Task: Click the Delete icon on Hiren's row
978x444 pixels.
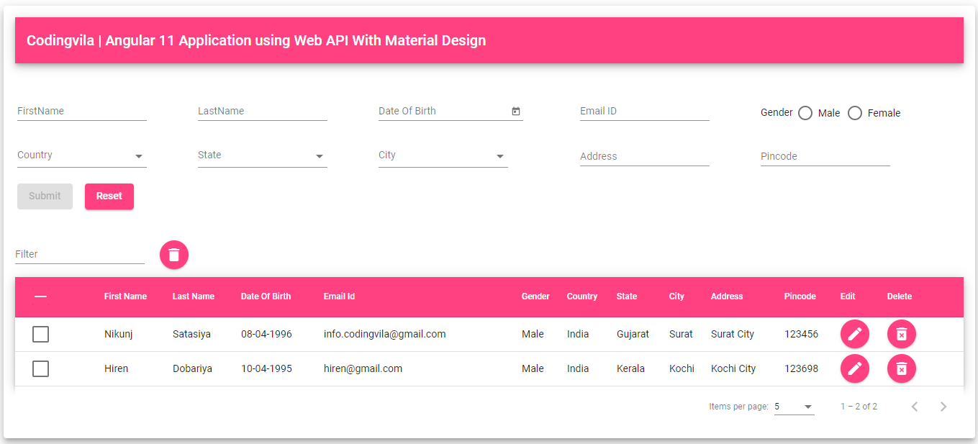Action: 901,368
